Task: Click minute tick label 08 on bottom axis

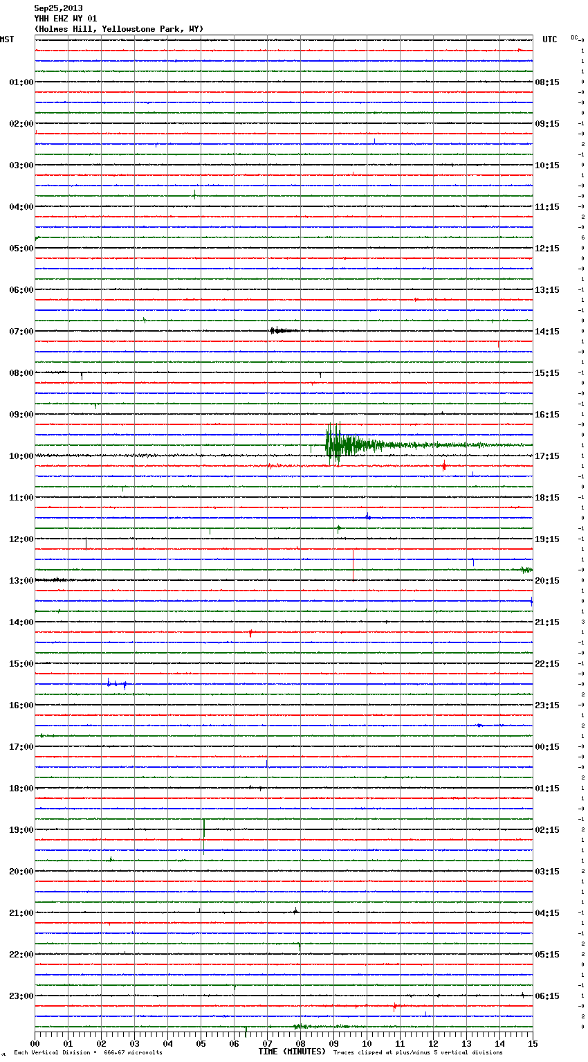Action: point(300,1043)
